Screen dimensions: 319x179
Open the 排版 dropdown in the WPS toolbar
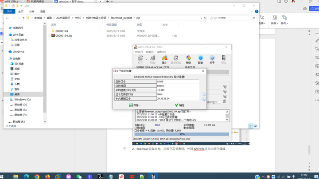[274, 20]
